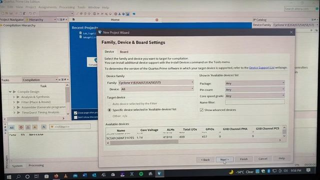Image resolution: width=320 pixels, height=180 pixels.
Task: Click the Name filter input field
Action: 255,102
